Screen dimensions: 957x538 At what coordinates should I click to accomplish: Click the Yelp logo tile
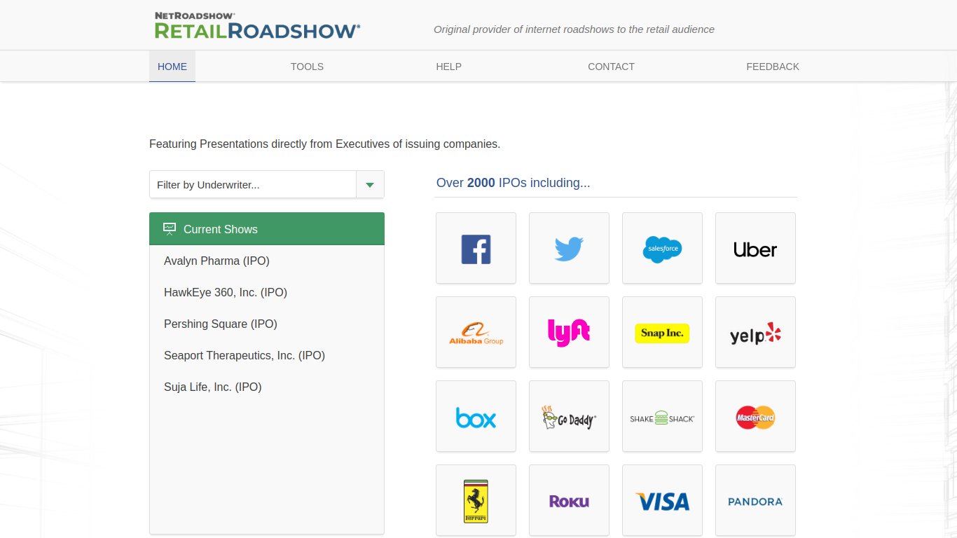[755, 332]
